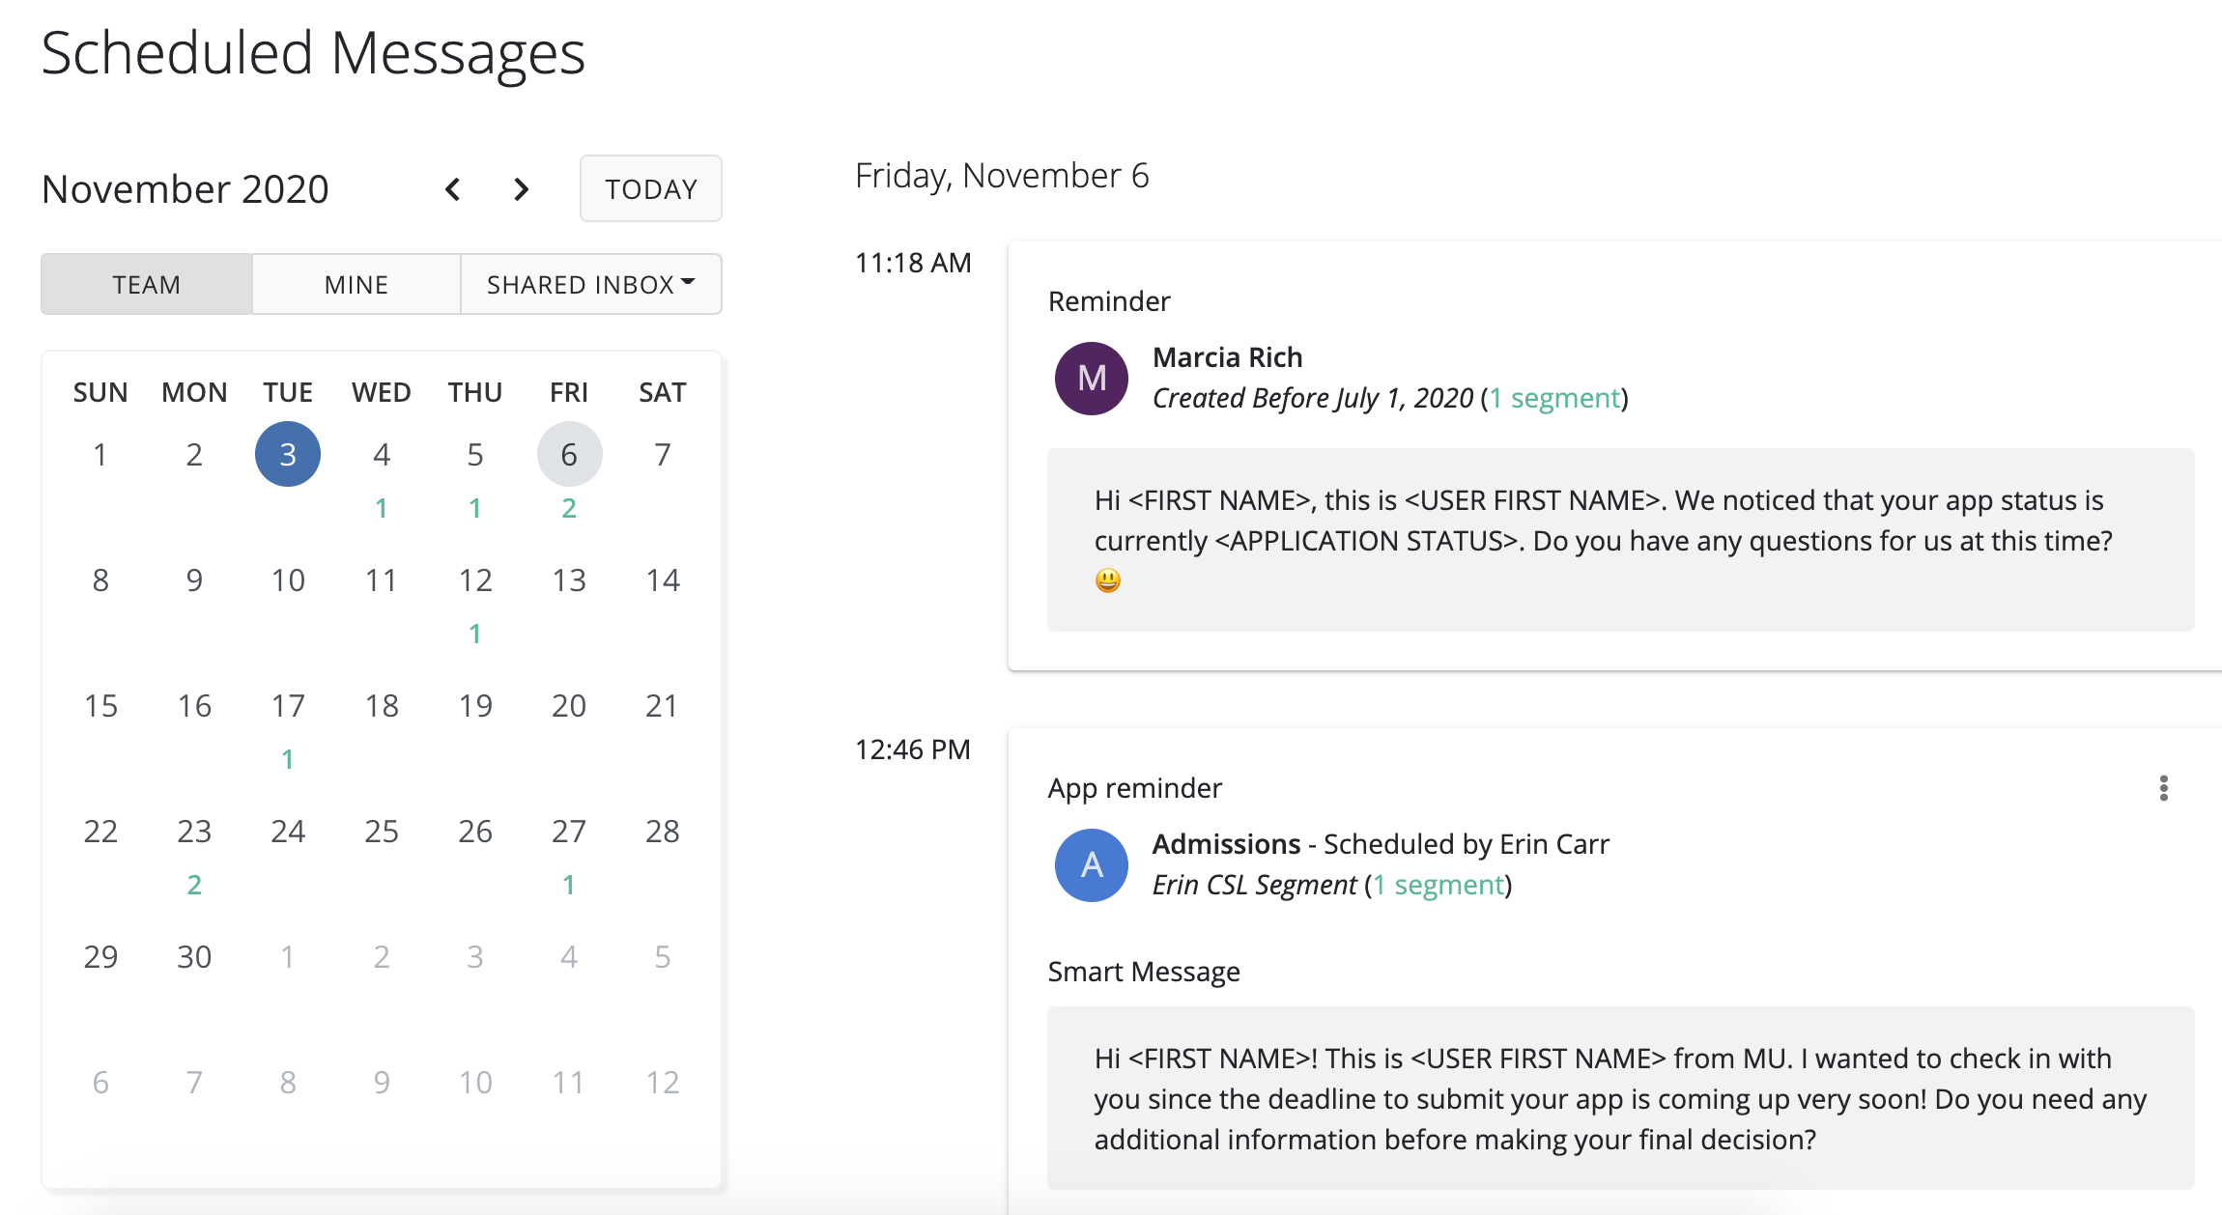Advance to next month with right chevron
Screen dimensions: 2222x1215
pos(522,189)
